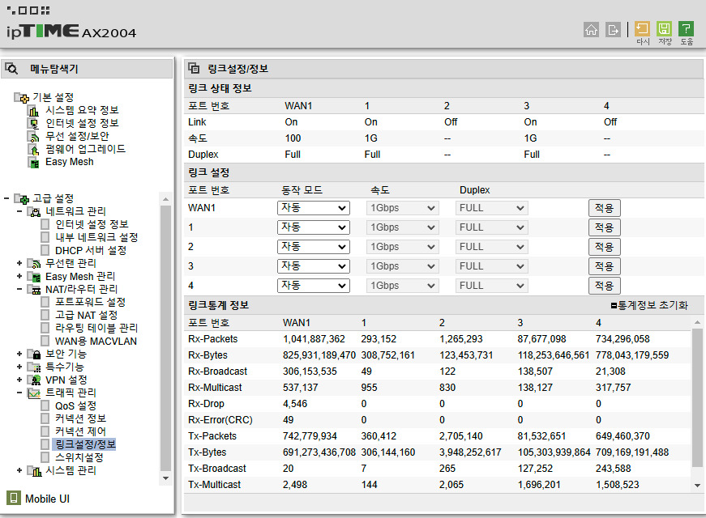The image size is (706, 518).
Task: Click 통계정보 초기화 link
Action: 648,305
